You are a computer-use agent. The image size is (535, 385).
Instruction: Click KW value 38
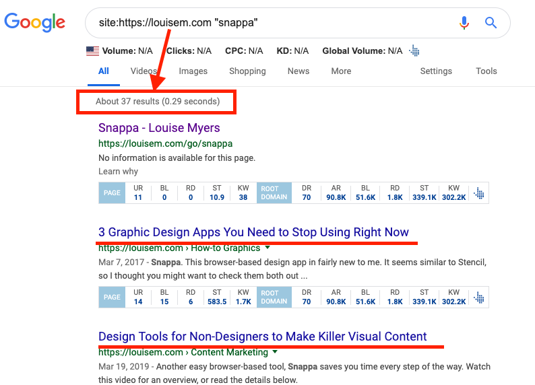click(x=243, y=197)
